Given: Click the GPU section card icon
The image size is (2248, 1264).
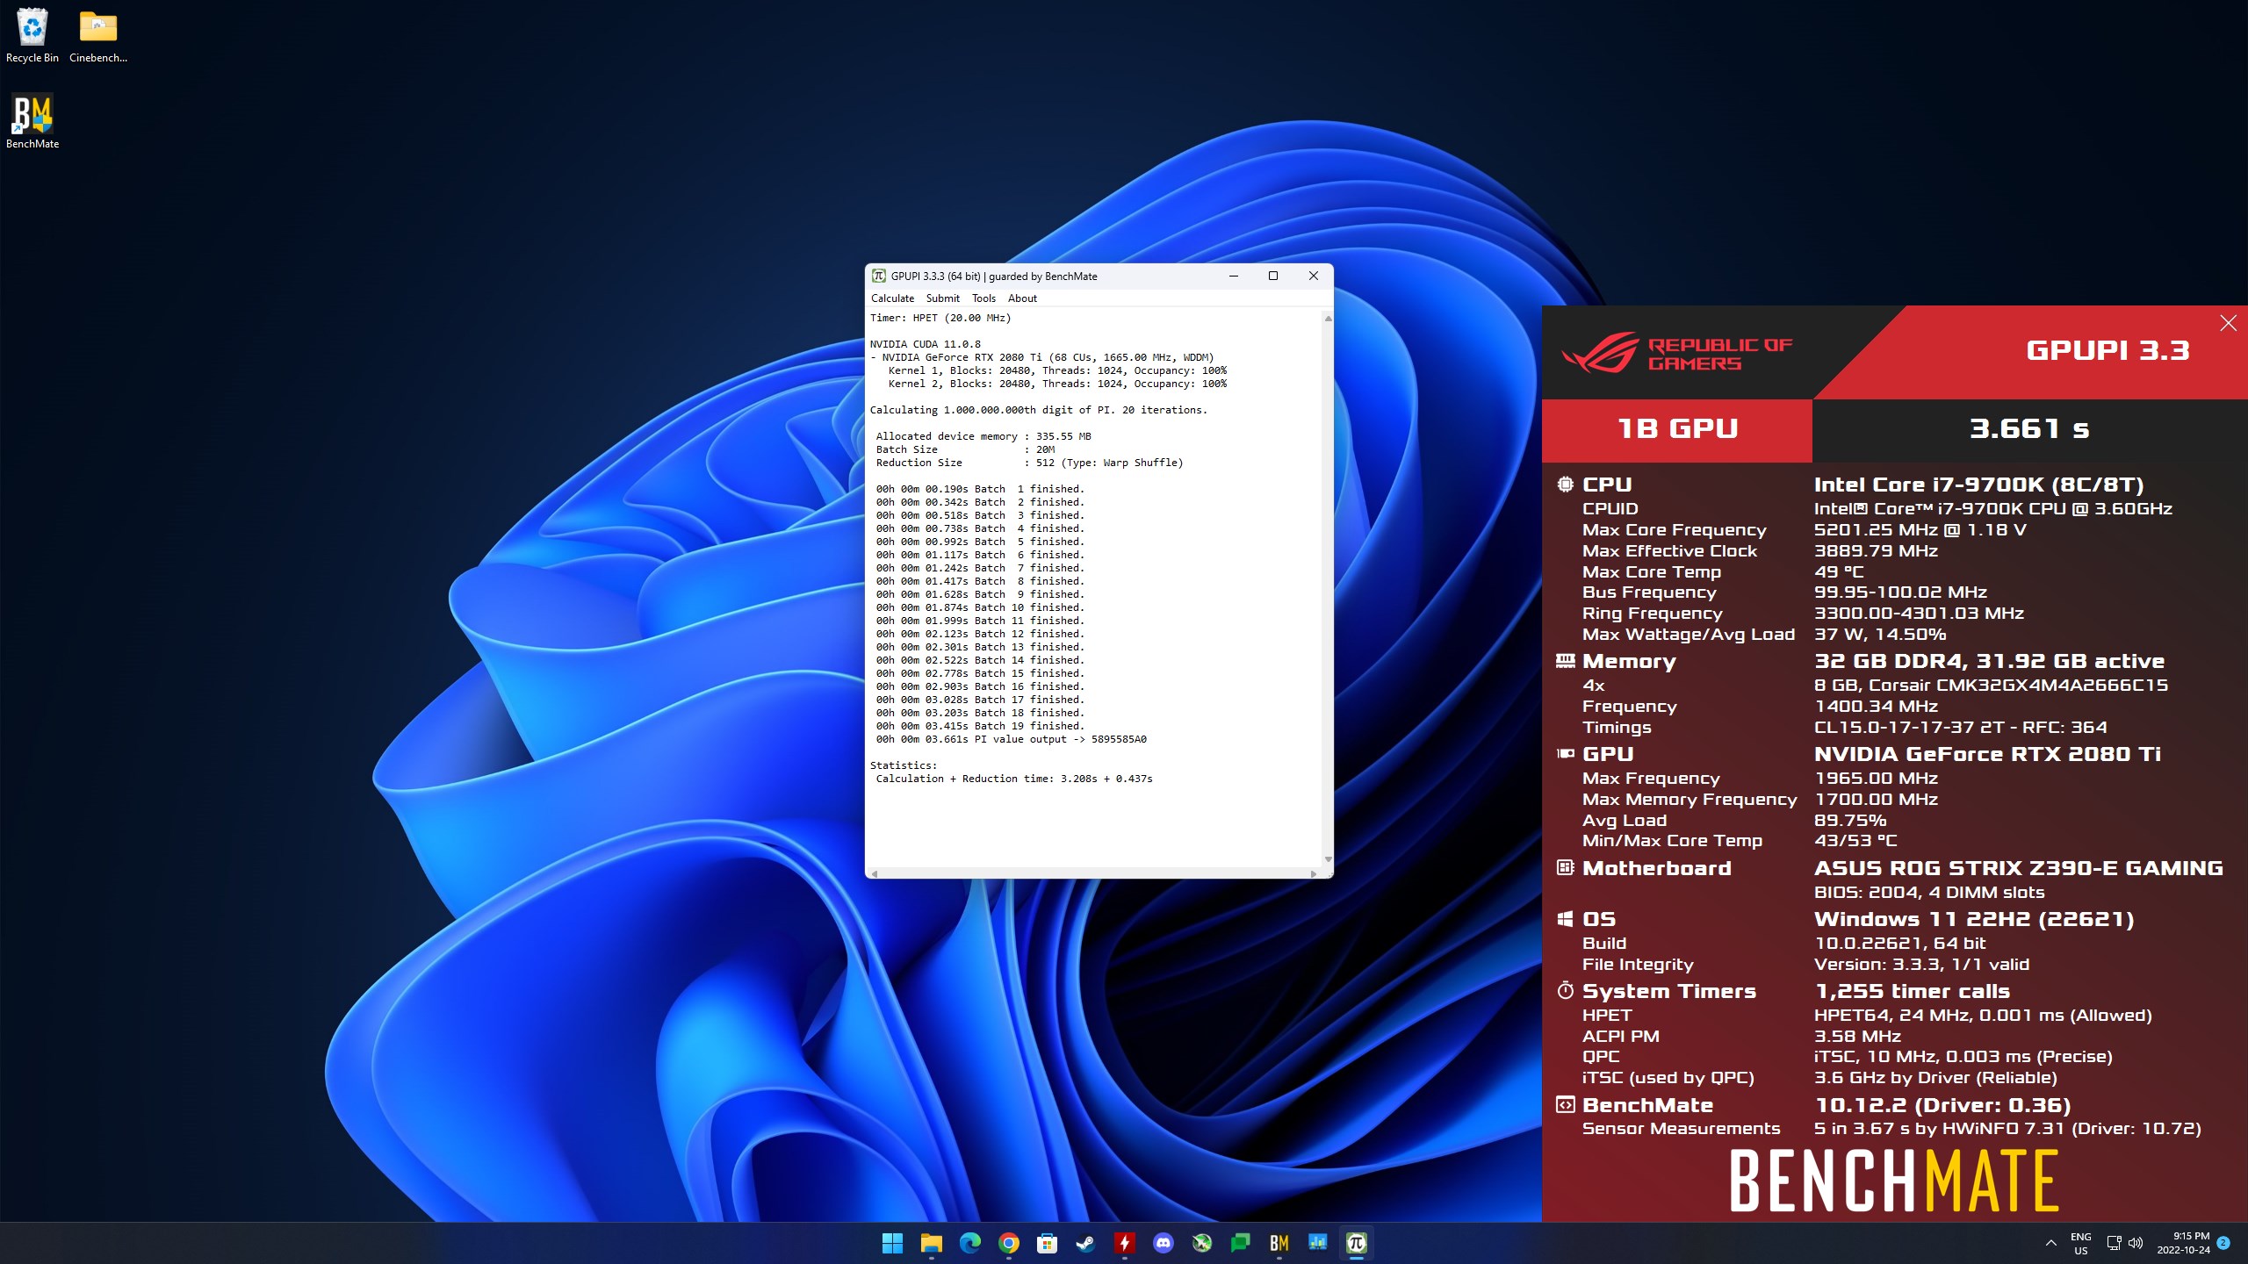Looking at the screenshot, I should tap(1565, 753).
